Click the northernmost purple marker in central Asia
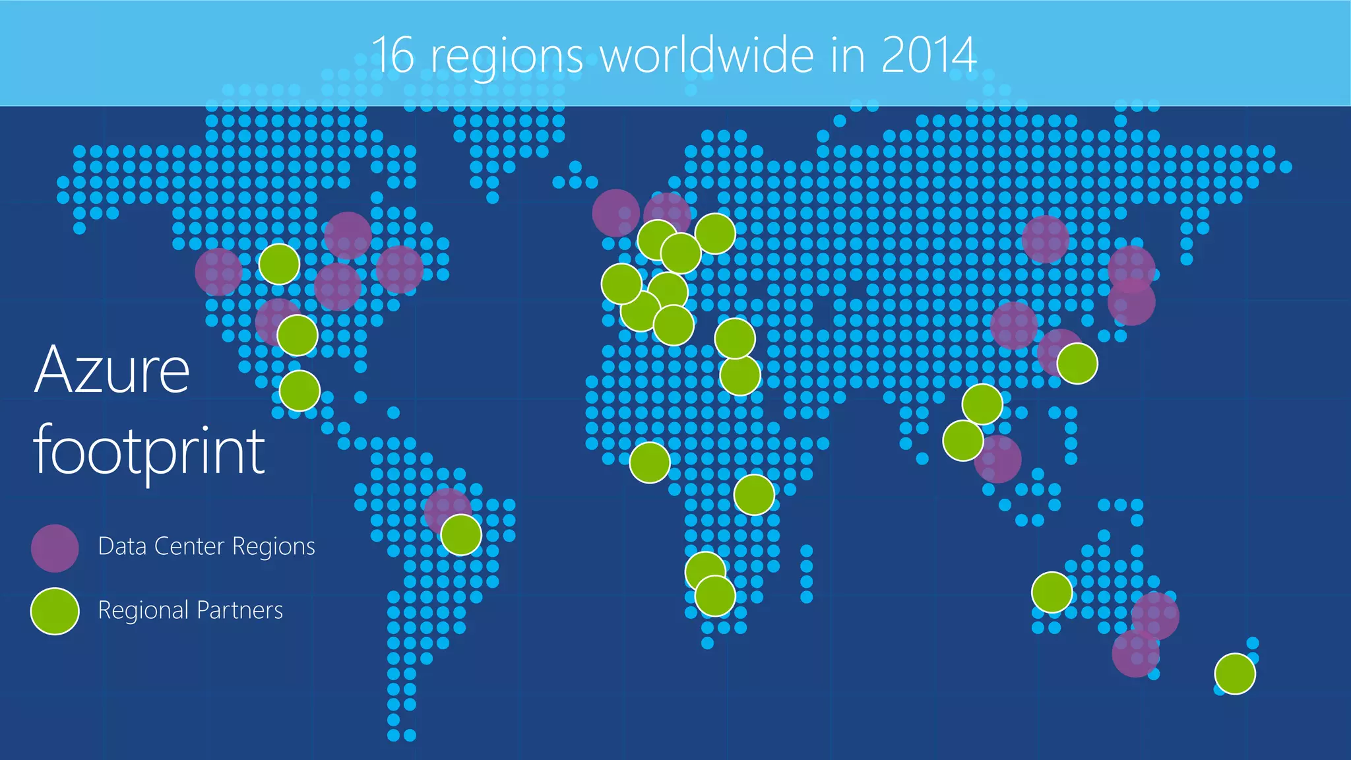This screenshot has height=760, width=1351. click(x=1046, y=239)
